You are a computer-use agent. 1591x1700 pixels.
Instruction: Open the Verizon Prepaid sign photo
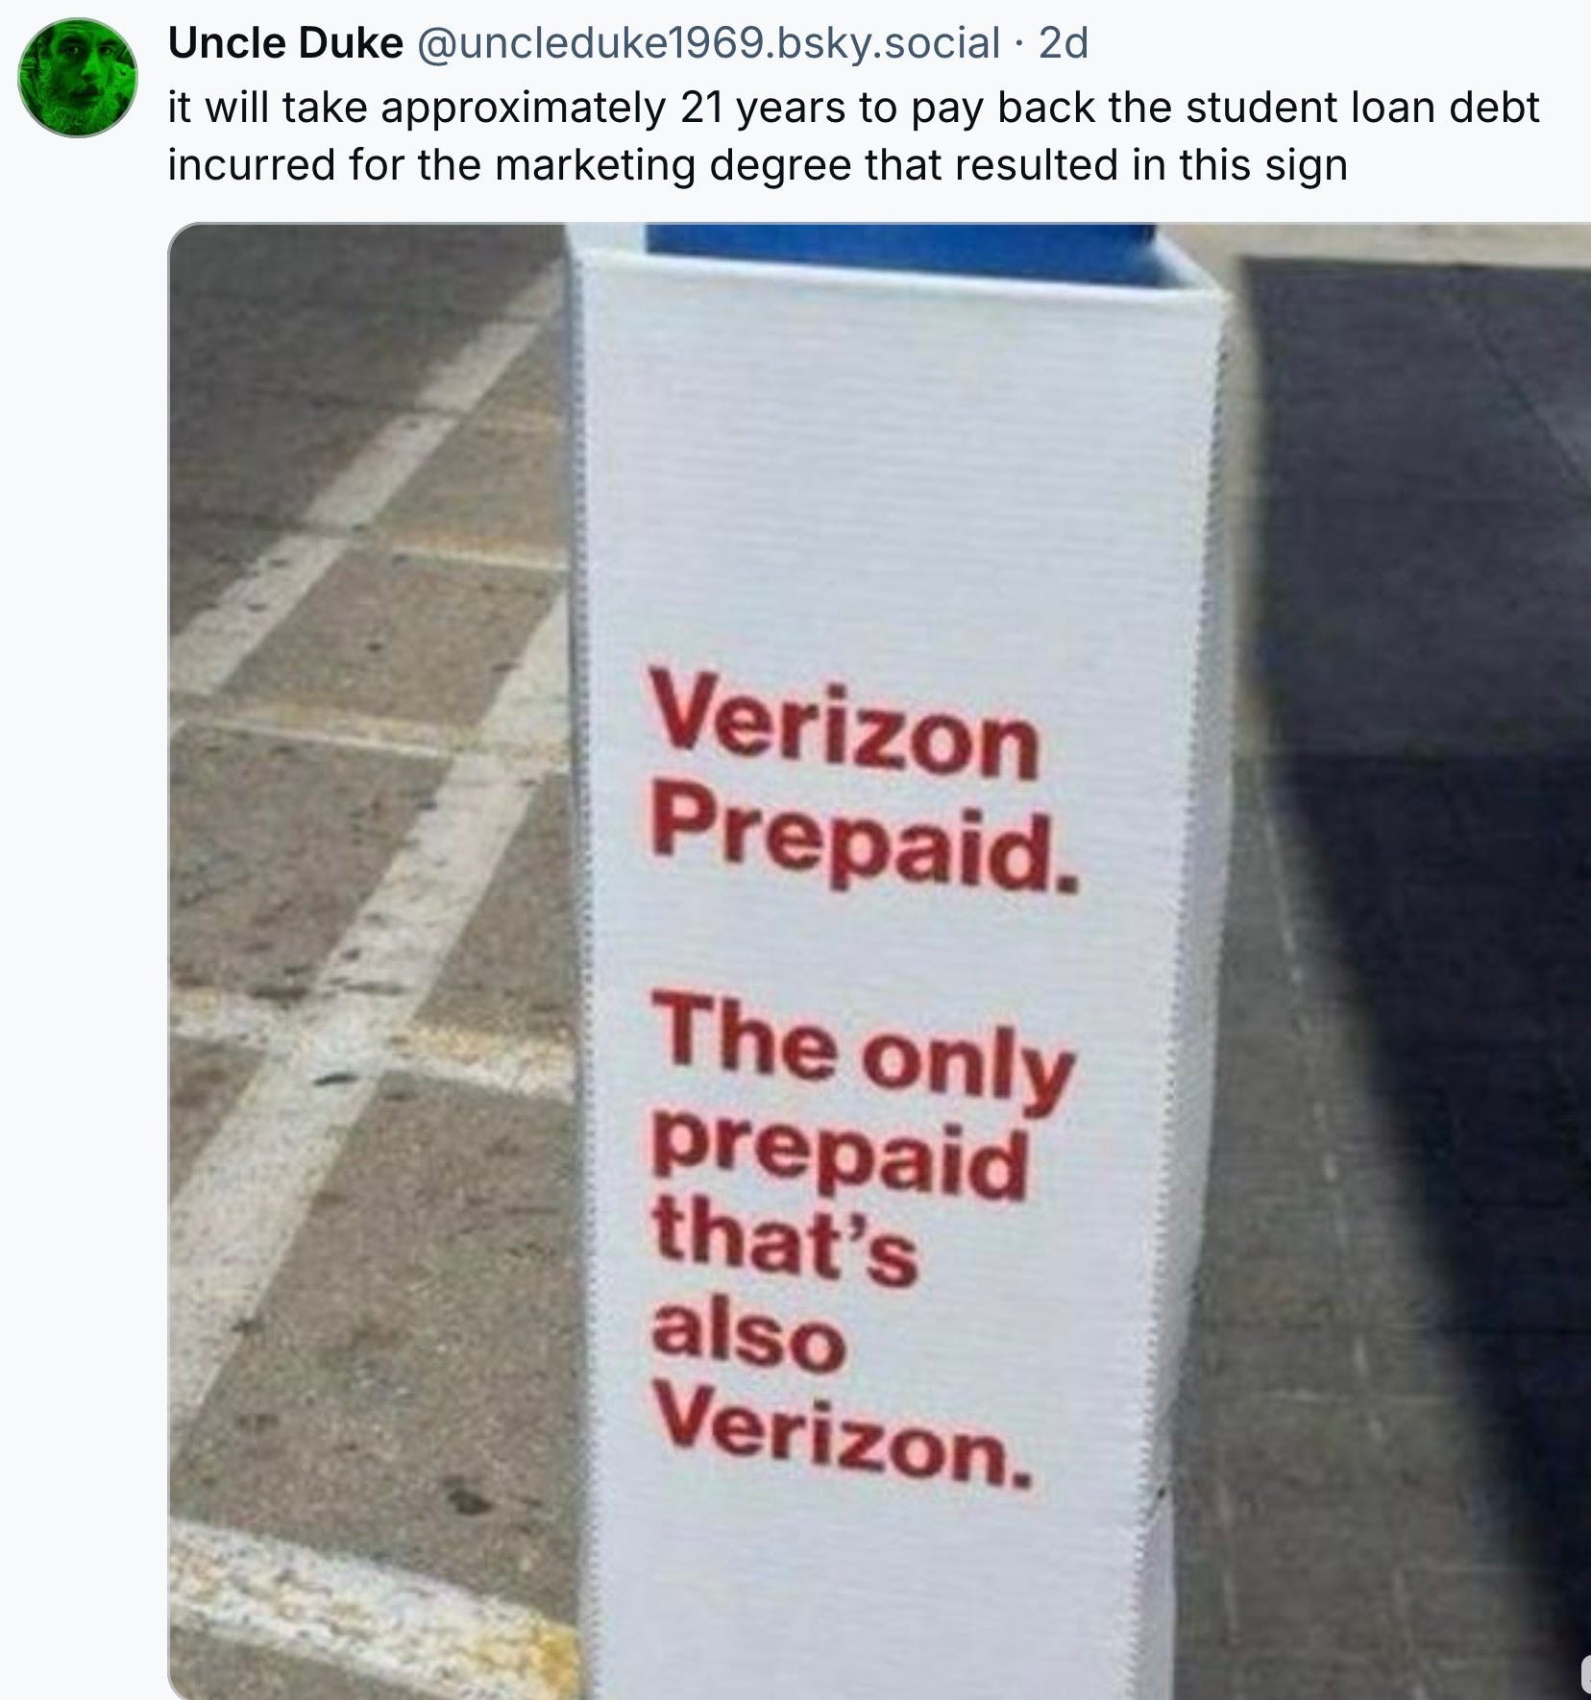879,960
